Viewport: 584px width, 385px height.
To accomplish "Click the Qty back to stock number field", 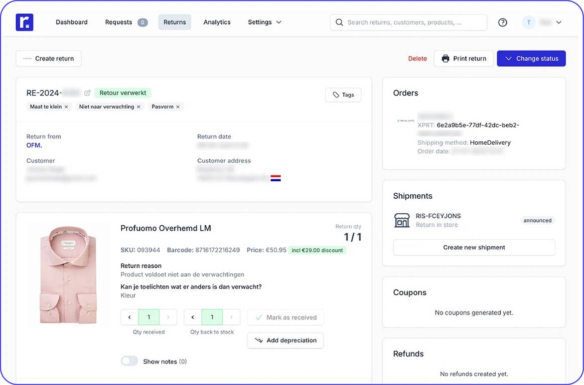I will click(x=212, y=317).
